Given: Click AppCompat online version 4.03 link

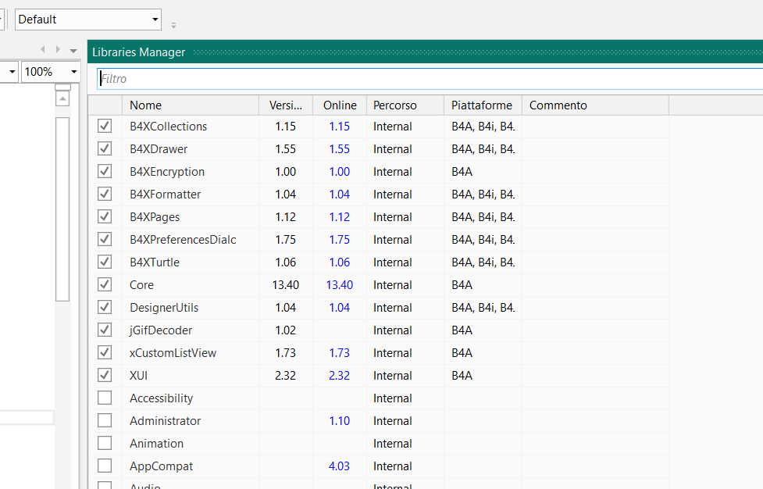Looking at the screenshot, I should point(339,466).
